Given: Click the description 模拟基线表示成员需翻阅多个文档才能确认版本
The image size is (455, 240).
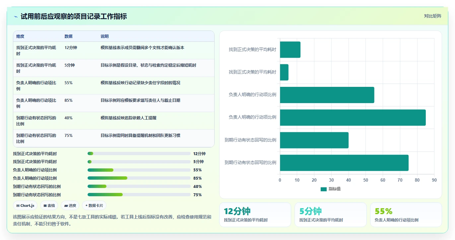Looking at the screenshot, I should pos(142,48).
